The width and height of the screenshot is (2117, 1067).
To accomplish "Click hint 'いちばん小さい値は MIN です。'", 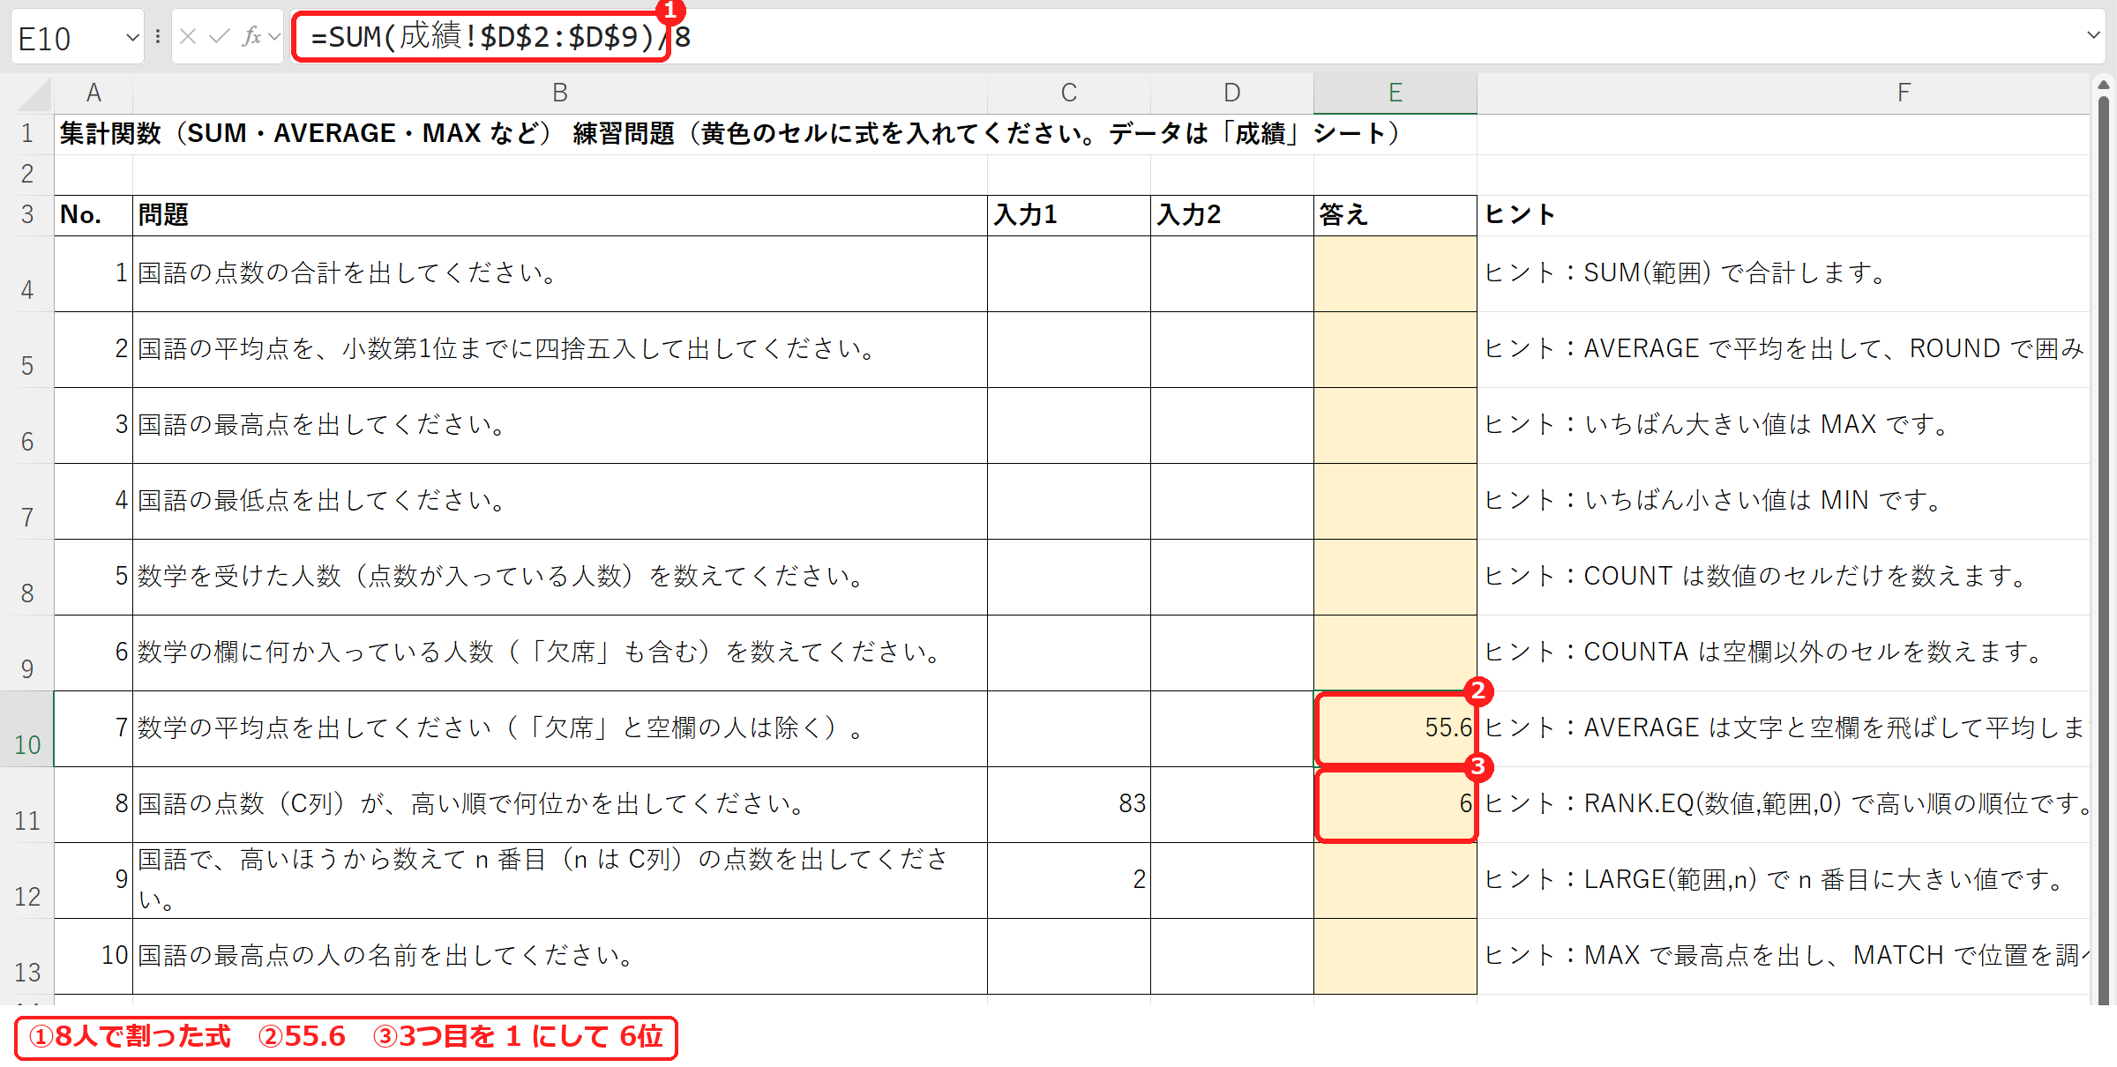I will 1784,501.
